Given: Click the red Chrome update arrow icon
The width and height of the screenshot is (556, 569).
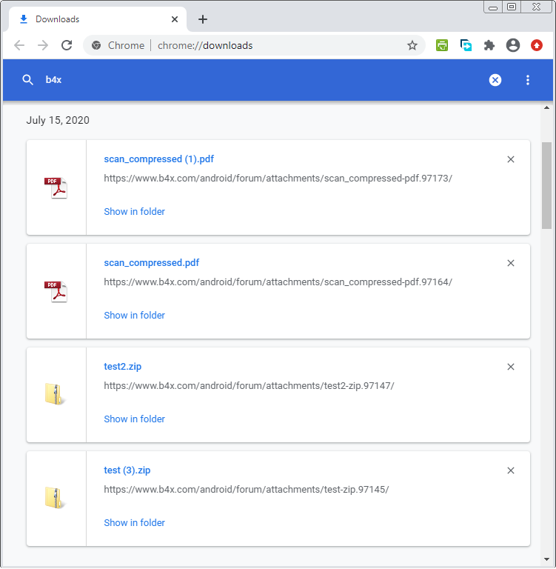Looking at the screenshot, I should pyautogui.click(x=537, y=45).
